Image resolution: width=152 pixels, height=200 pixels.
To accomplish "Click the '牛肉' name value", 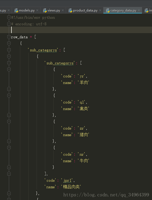I will point(83,161).
